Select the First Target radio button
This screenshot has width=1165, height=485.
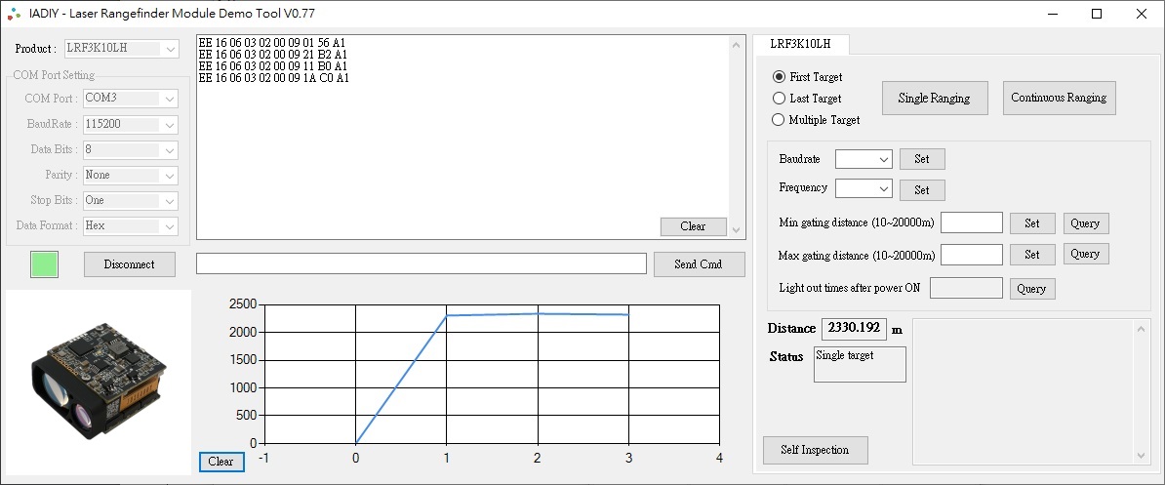779,77
